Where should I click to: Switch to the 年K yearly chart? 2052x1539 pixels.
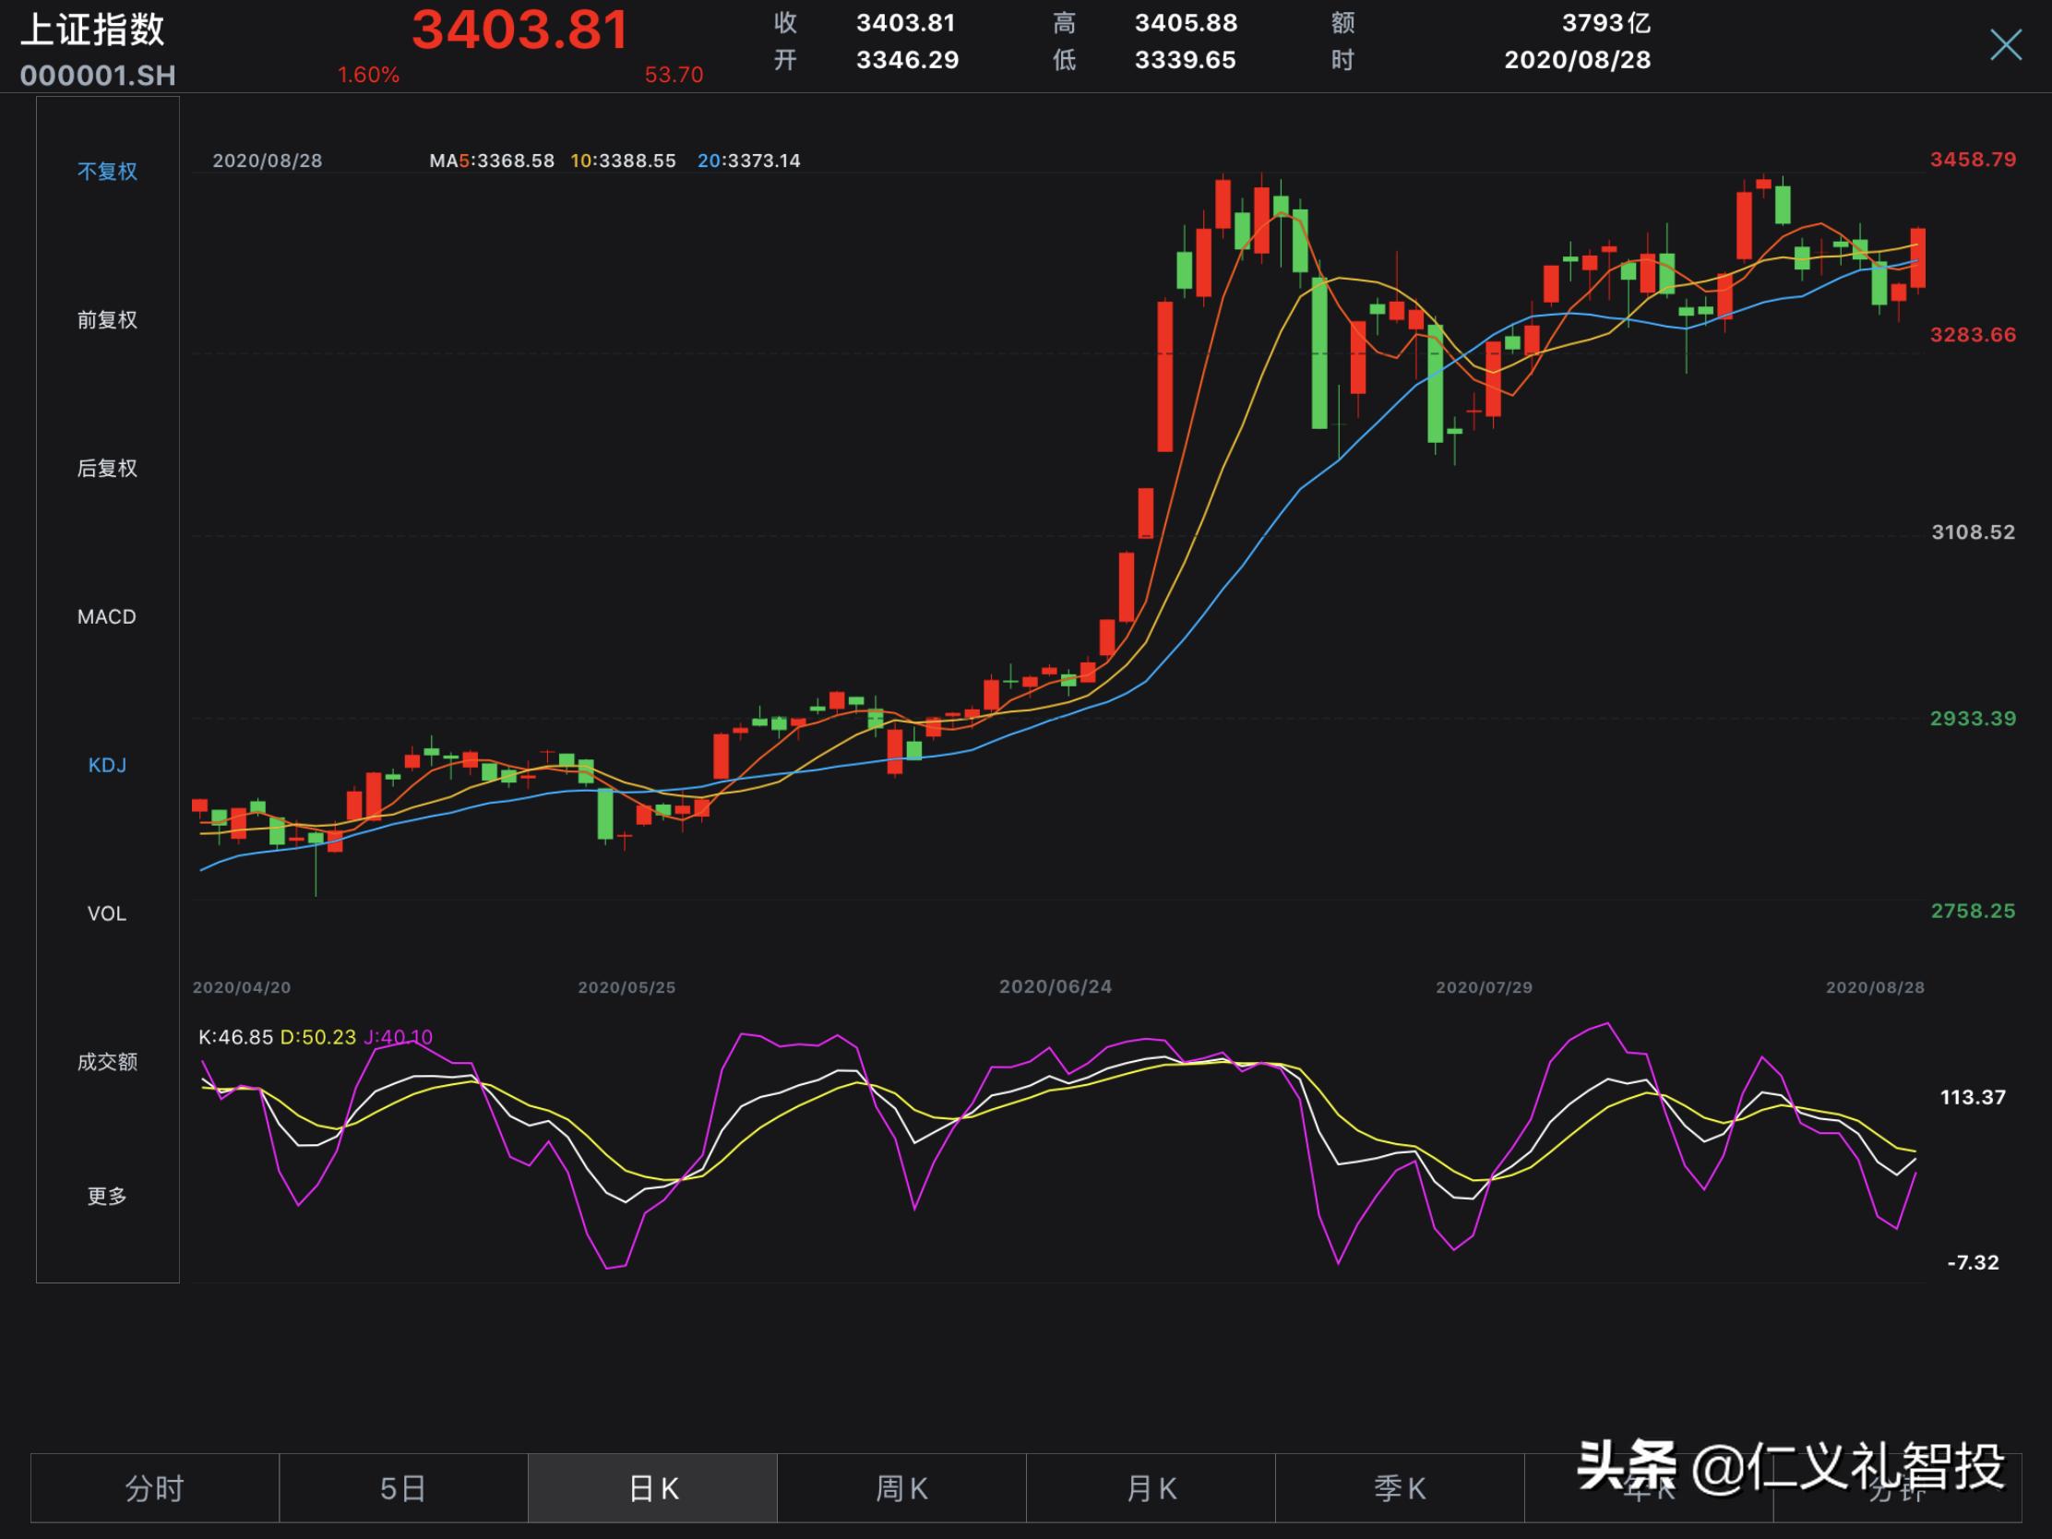pos(1648,1486)
